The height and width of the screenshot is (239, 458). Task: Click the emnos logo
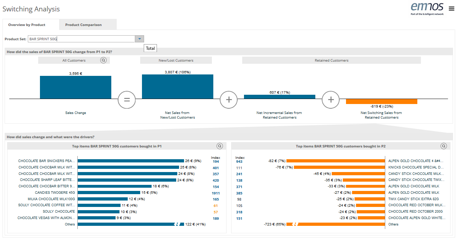[427, 9]
